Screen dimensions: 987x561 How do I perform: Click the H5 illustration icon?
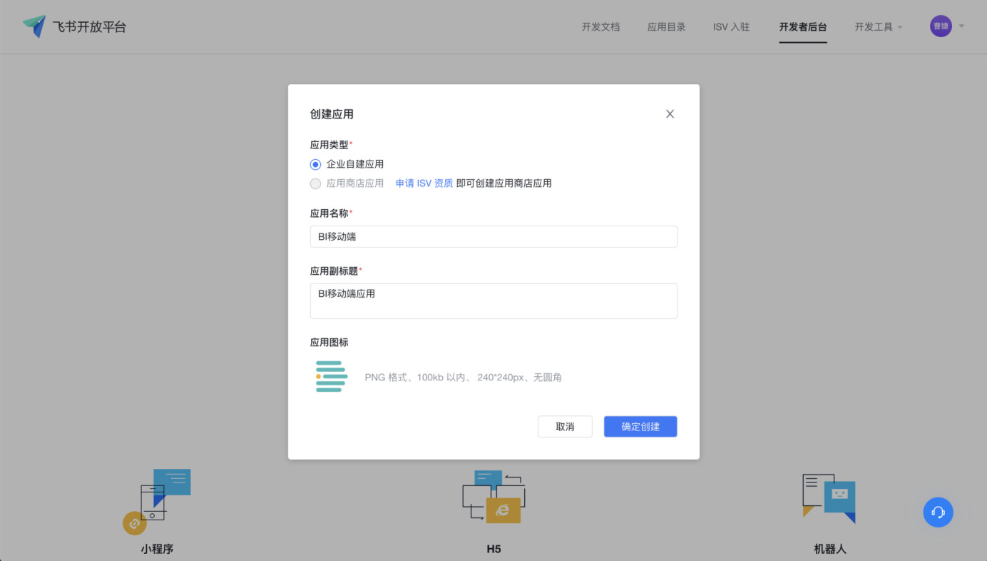(x=493, y=497)
